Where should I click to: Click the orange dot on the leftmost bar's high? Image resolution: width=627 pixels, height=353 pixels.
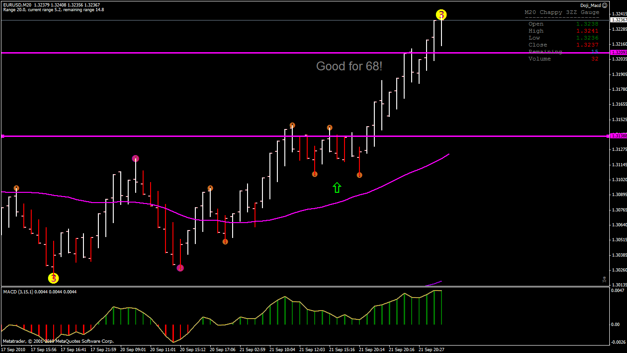[x=16, y=189]
